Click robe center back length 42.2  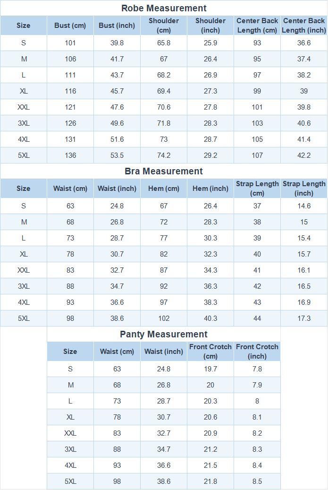coord(304,155)
